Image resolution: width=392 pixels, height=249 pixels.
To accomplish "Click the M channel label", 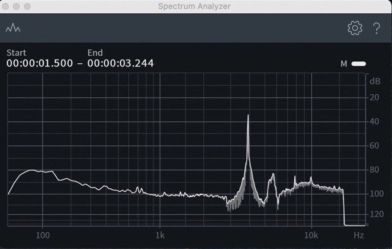I will (x=344, y=64).
